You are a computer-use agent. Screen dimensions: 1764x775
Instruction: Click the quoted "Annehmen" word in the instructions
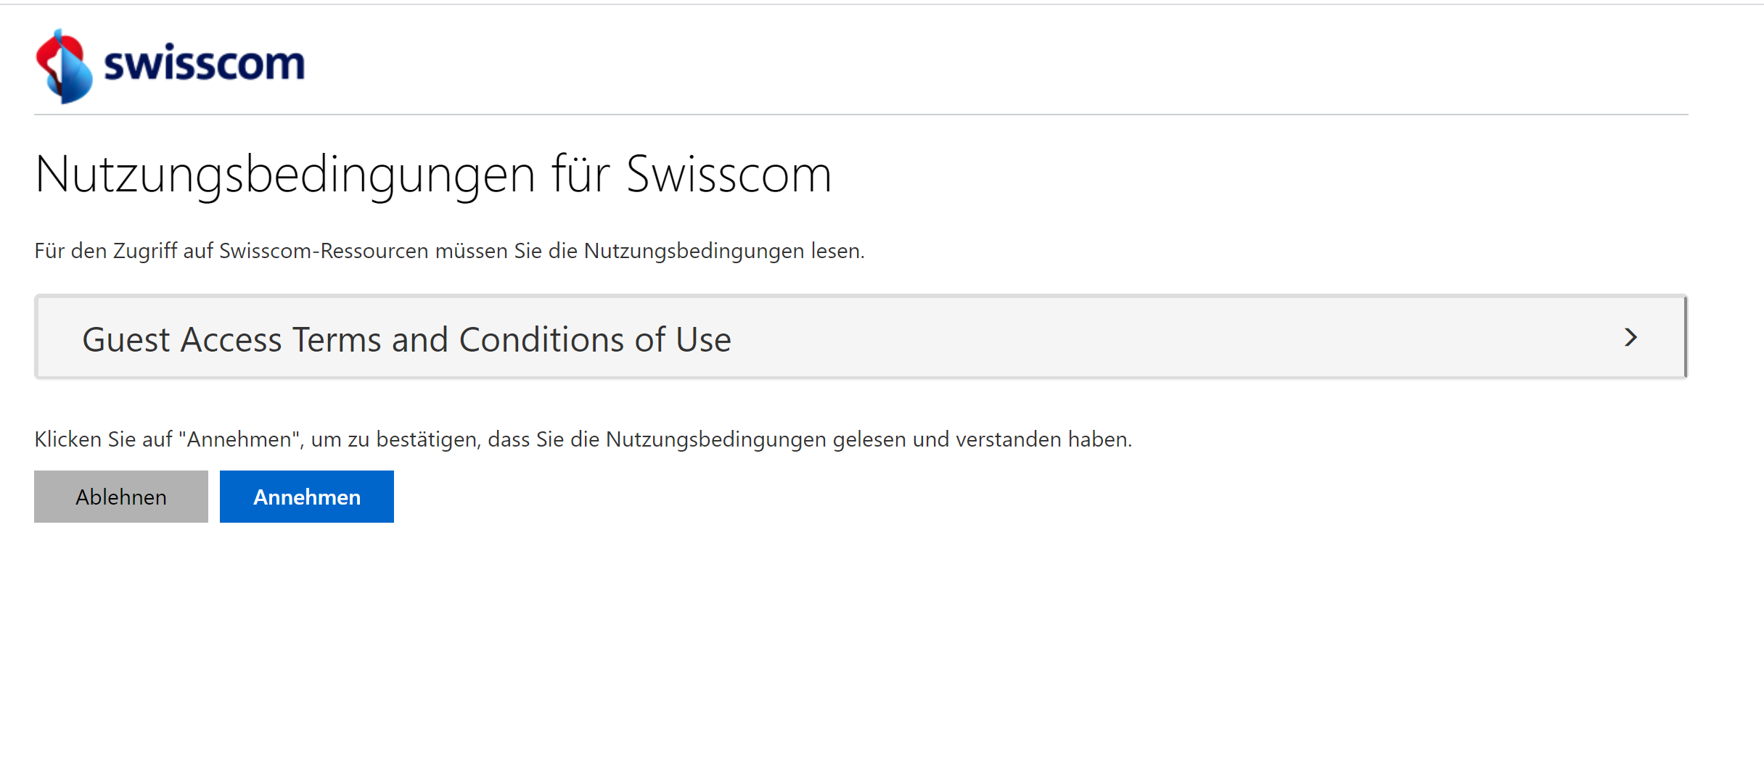coord(240,439)
